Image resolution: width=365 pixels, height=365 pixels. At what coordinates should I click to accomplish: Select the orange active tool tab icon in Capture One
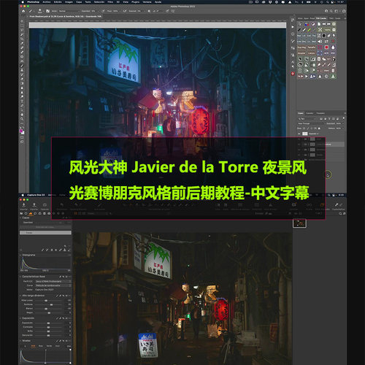click(31, 214)
